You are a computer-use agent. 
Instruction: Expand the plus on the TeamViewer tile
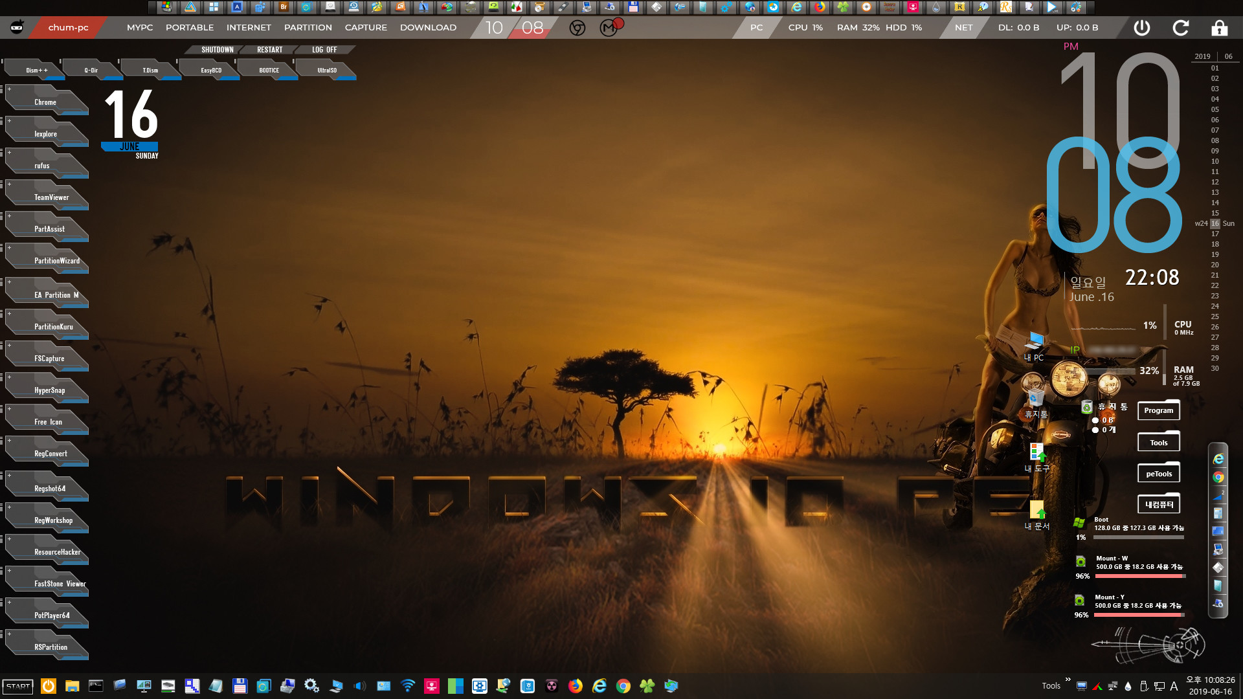[x=9, y=184]
